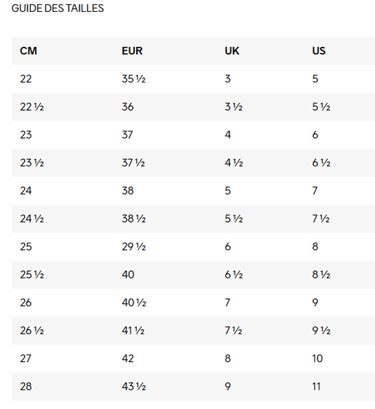Image resolution: width=375 pixels, height=409 pixels.
Task: Click the 29 ½ EUR size cell
Action: [133, 246]
